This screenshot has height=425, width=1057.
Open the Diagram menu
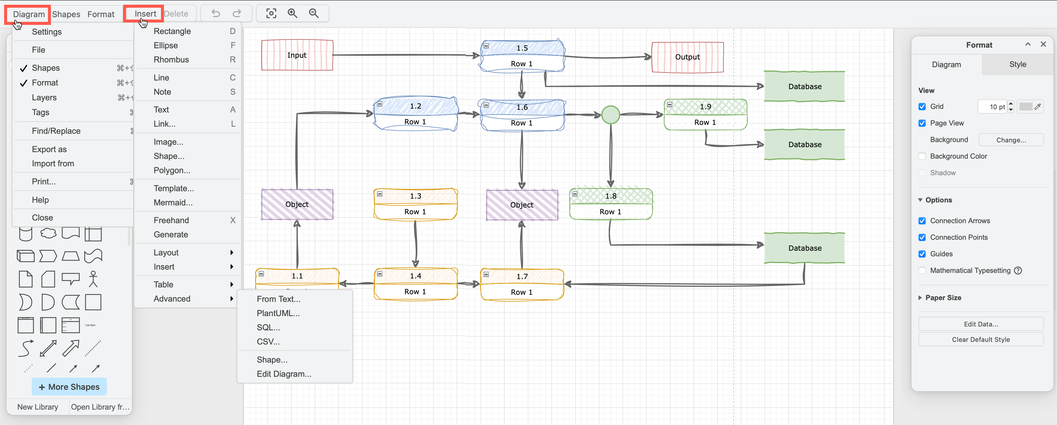click(28, 14)
